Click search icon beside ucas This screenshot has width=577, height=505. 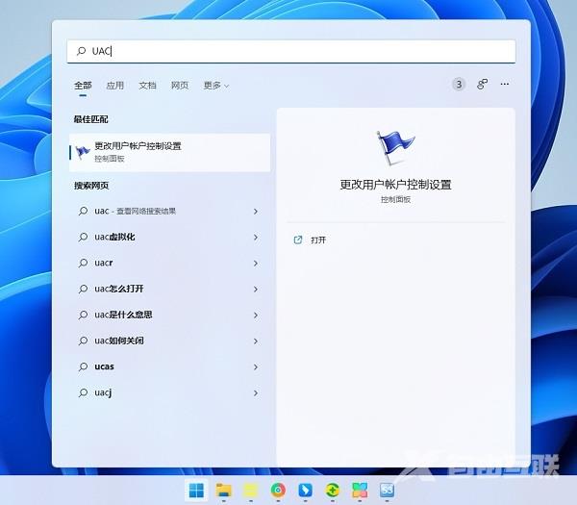click(83, 366)
